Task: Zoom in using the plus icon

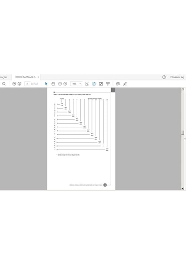Action: click(x=65, y=84)
